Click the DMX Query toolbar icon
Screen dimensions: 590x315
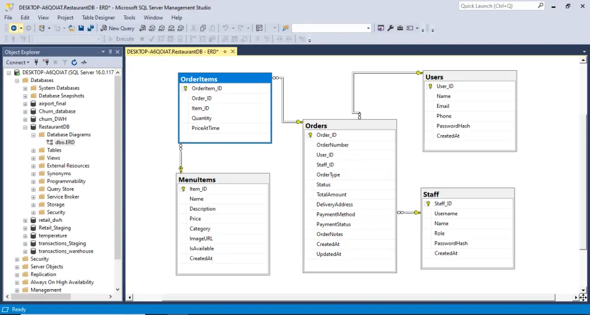[x=162, y=28]
